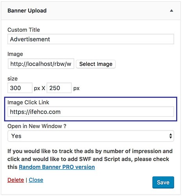
Task: Open Random Banner PRO version link
Action: coord(57,167)
